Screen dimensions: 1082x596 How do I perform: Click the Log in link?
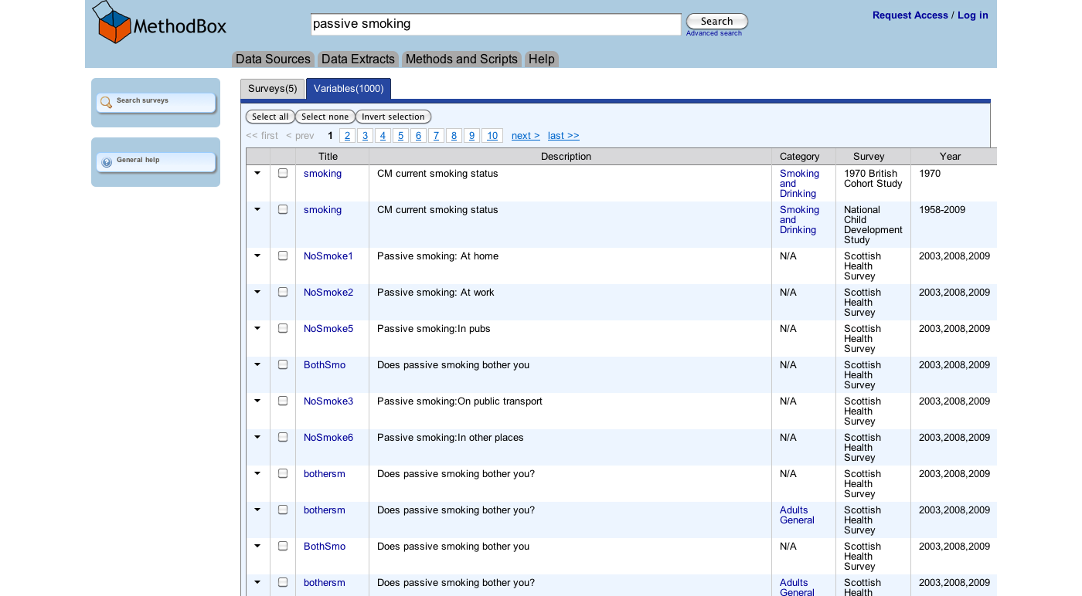972,15
